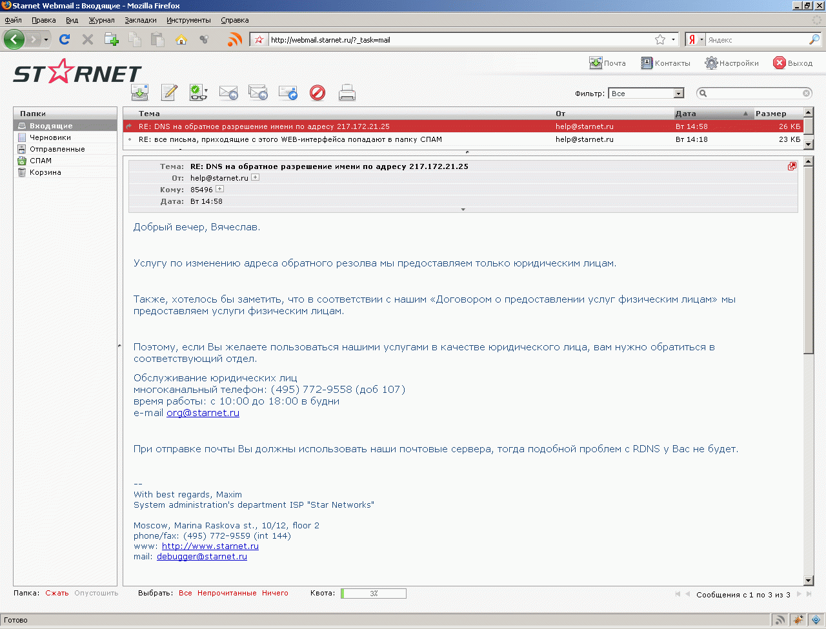Image resolution: width=826 pixels, height=629 pixels.
Task: Select Непрочитанные messages link
Action: click(227, 593)
